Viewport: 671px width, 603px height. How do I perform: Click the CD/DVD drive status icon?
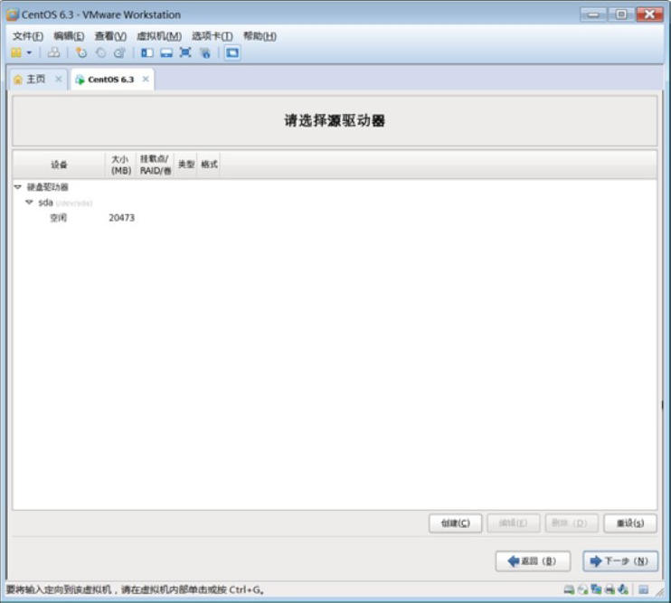(x=582, y=589)
